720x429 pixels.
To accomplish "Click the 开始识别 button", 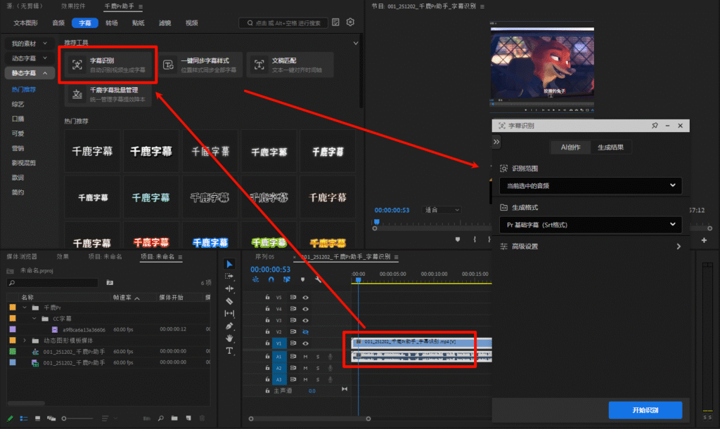I will [645, 410].
